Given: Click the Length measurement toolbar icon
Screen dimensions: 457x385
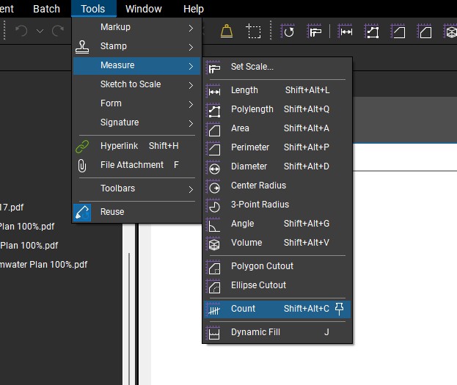Looking at the screenshot, I should 346,32.
